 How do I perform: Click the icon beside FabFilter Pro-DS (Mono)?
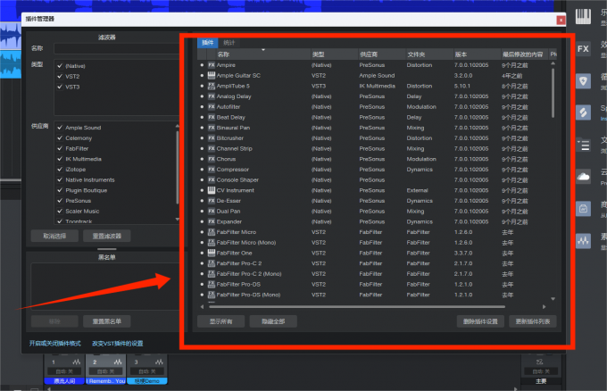pos(212,295)
